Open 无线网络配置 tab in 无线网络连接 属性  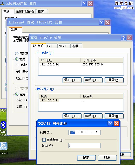[x=25, y=11]
